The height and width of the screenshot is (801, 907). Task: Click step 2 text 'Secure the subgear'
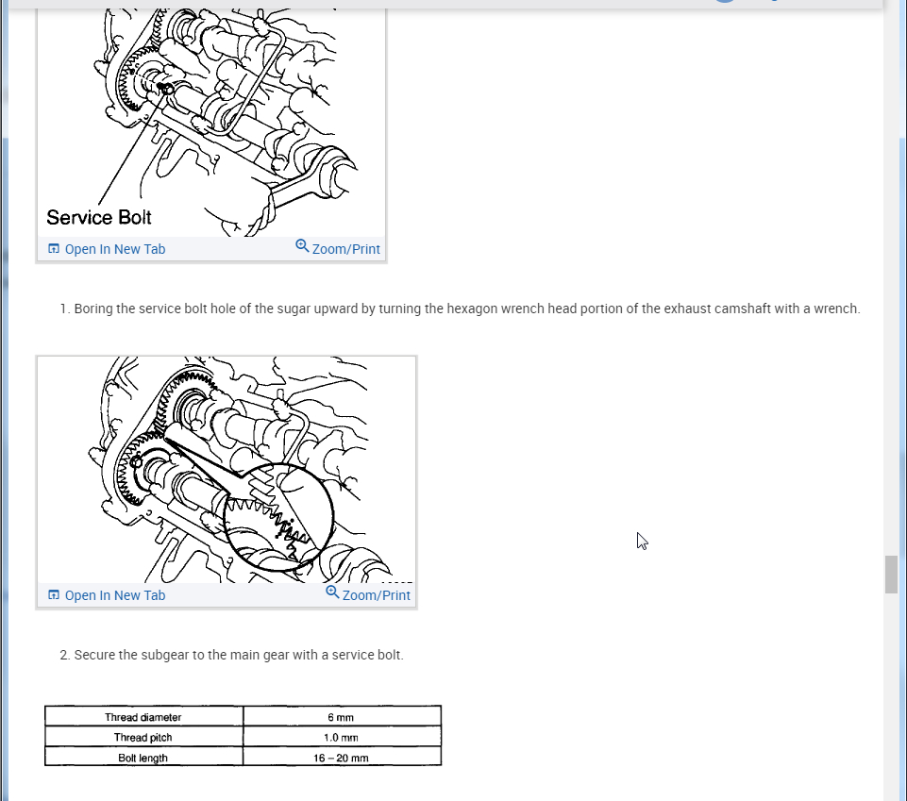coord(231,656)
